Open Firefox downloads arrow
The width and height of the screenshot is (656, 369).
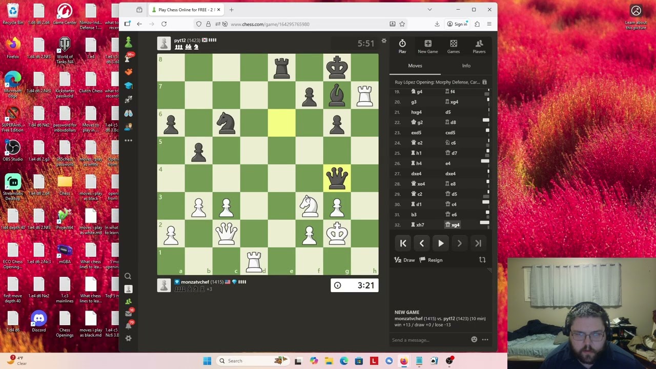click(437, 24)
